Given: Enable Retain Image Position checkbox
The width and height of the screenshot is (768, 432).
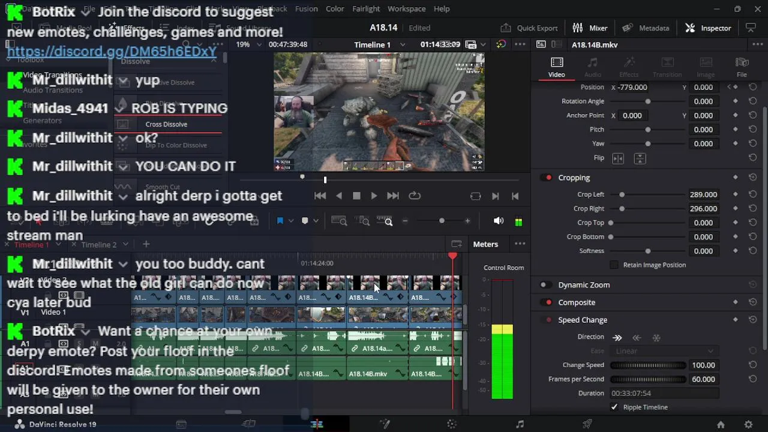Looking at the screenshot, I should [x=614, y=265].
